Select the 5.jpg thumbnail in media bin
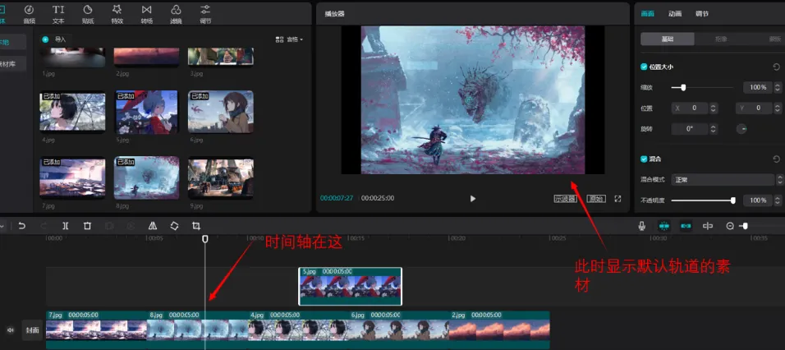This screenshot has height=350, width=785. click(146, 112)
